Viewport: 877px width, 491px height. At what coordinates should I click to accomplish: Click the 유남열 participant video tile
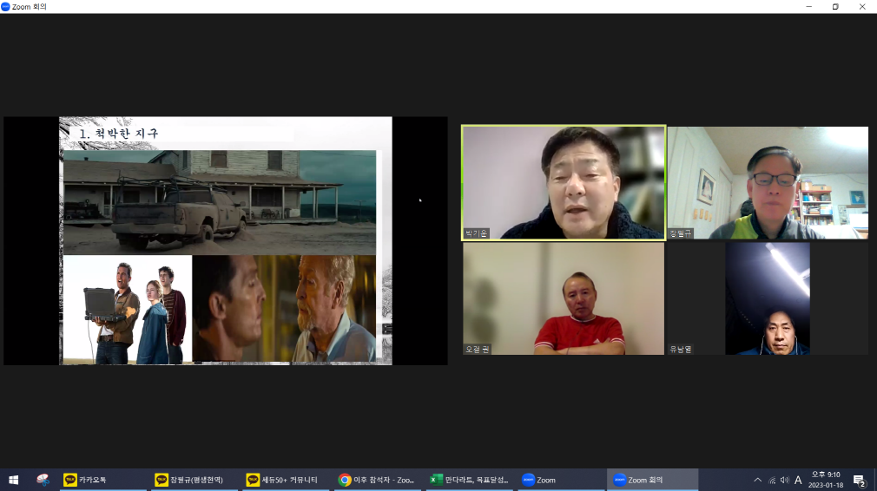pyautogui.click(x=767, y=298)
